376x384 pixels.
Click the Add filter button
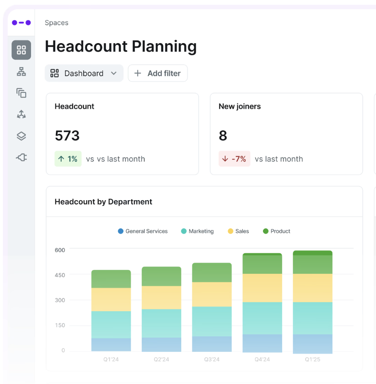click(158, 73)
